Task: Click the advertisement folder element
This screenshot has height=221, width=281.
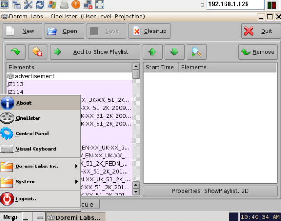Action: [x=69, y=76]
